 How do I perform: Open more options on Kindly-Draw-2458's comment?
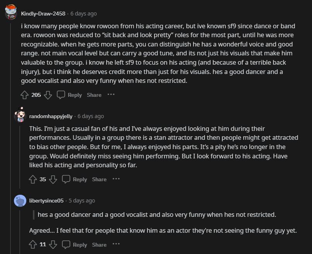click(111, 94)
